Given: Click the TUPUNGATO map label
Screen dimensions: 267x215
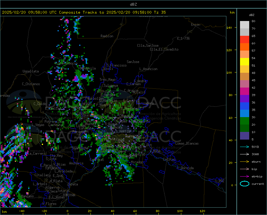Looking at the screenshot, I should coord(53,168).
